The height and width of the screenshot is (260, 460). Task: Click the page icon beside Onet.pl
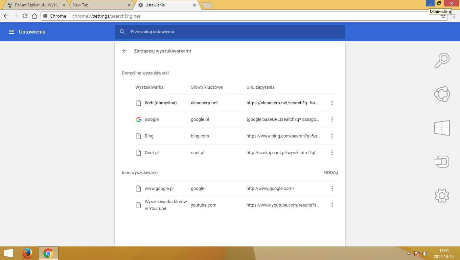138,153
